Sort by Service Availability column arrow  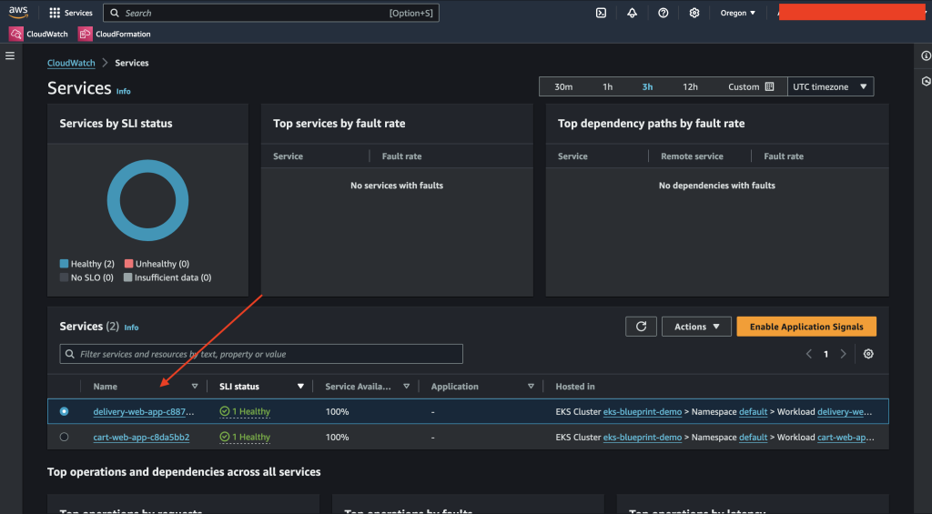[x=406, y=387]
